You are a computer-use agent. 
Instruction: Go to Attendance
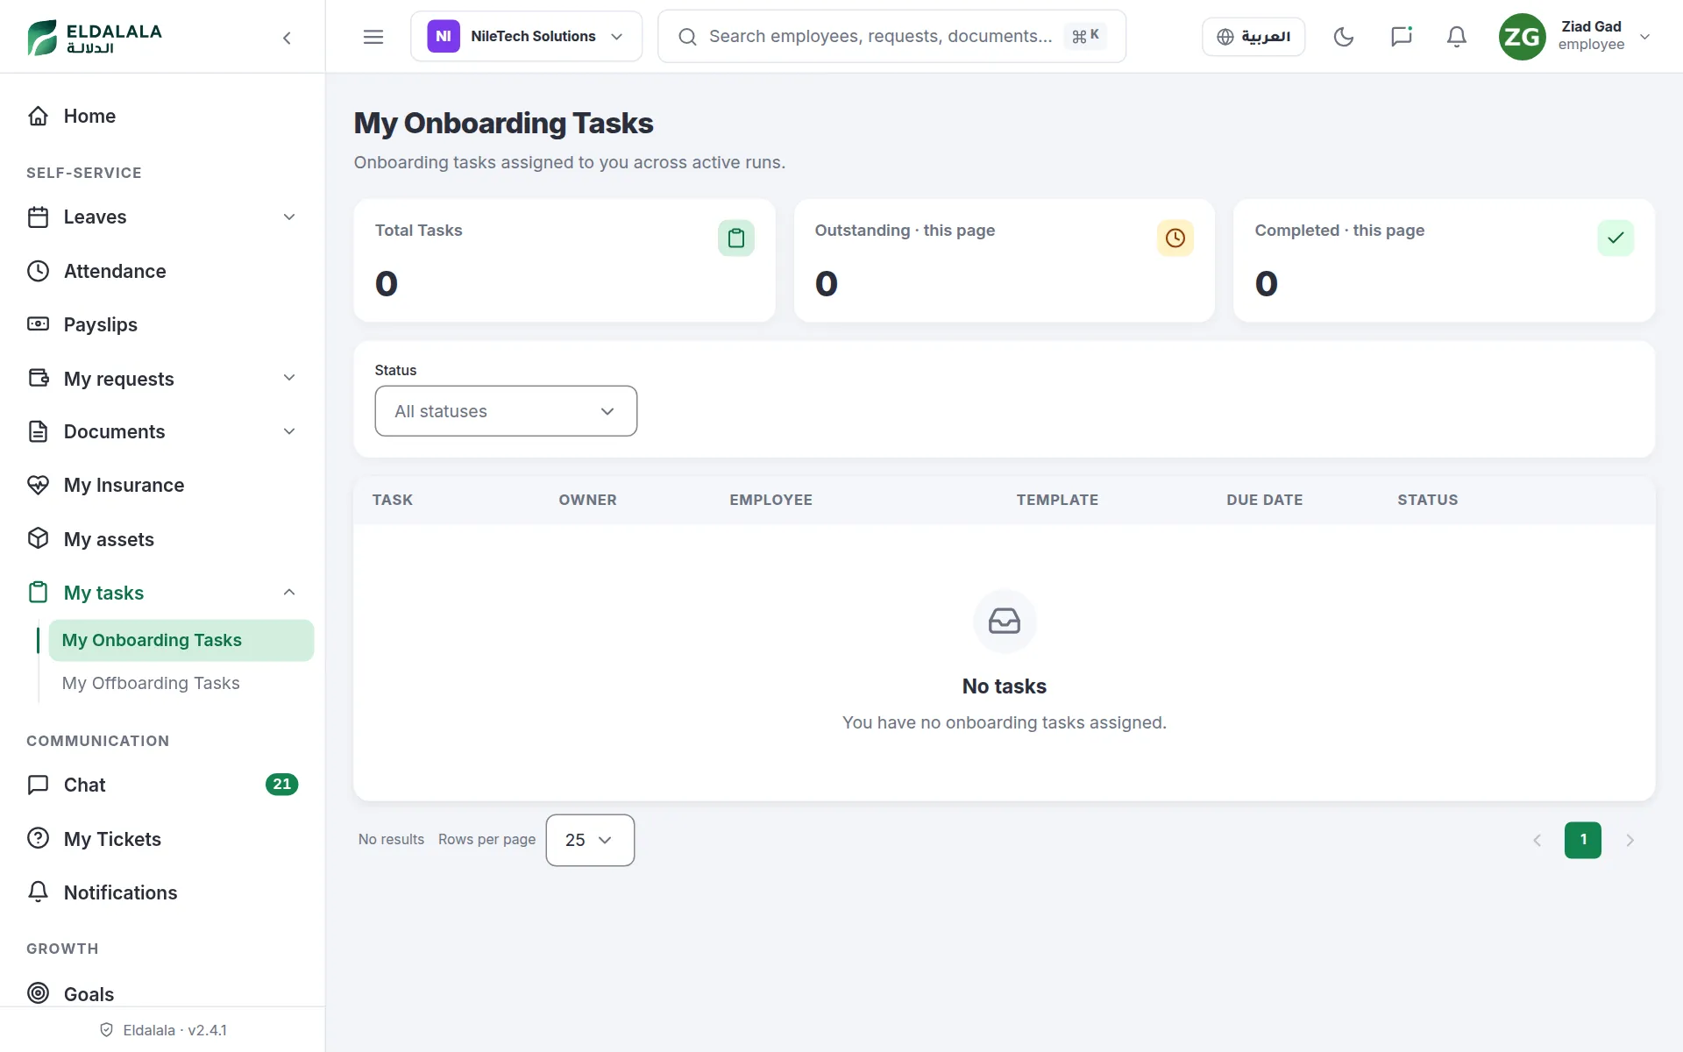(x=162, y=271)
